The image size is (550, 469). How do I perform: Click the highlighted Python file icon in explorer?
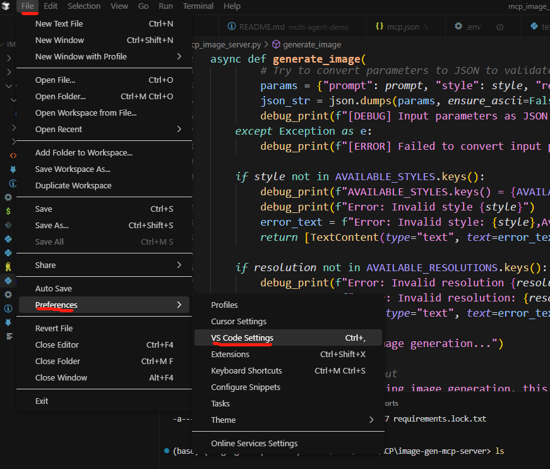point(8,281)
